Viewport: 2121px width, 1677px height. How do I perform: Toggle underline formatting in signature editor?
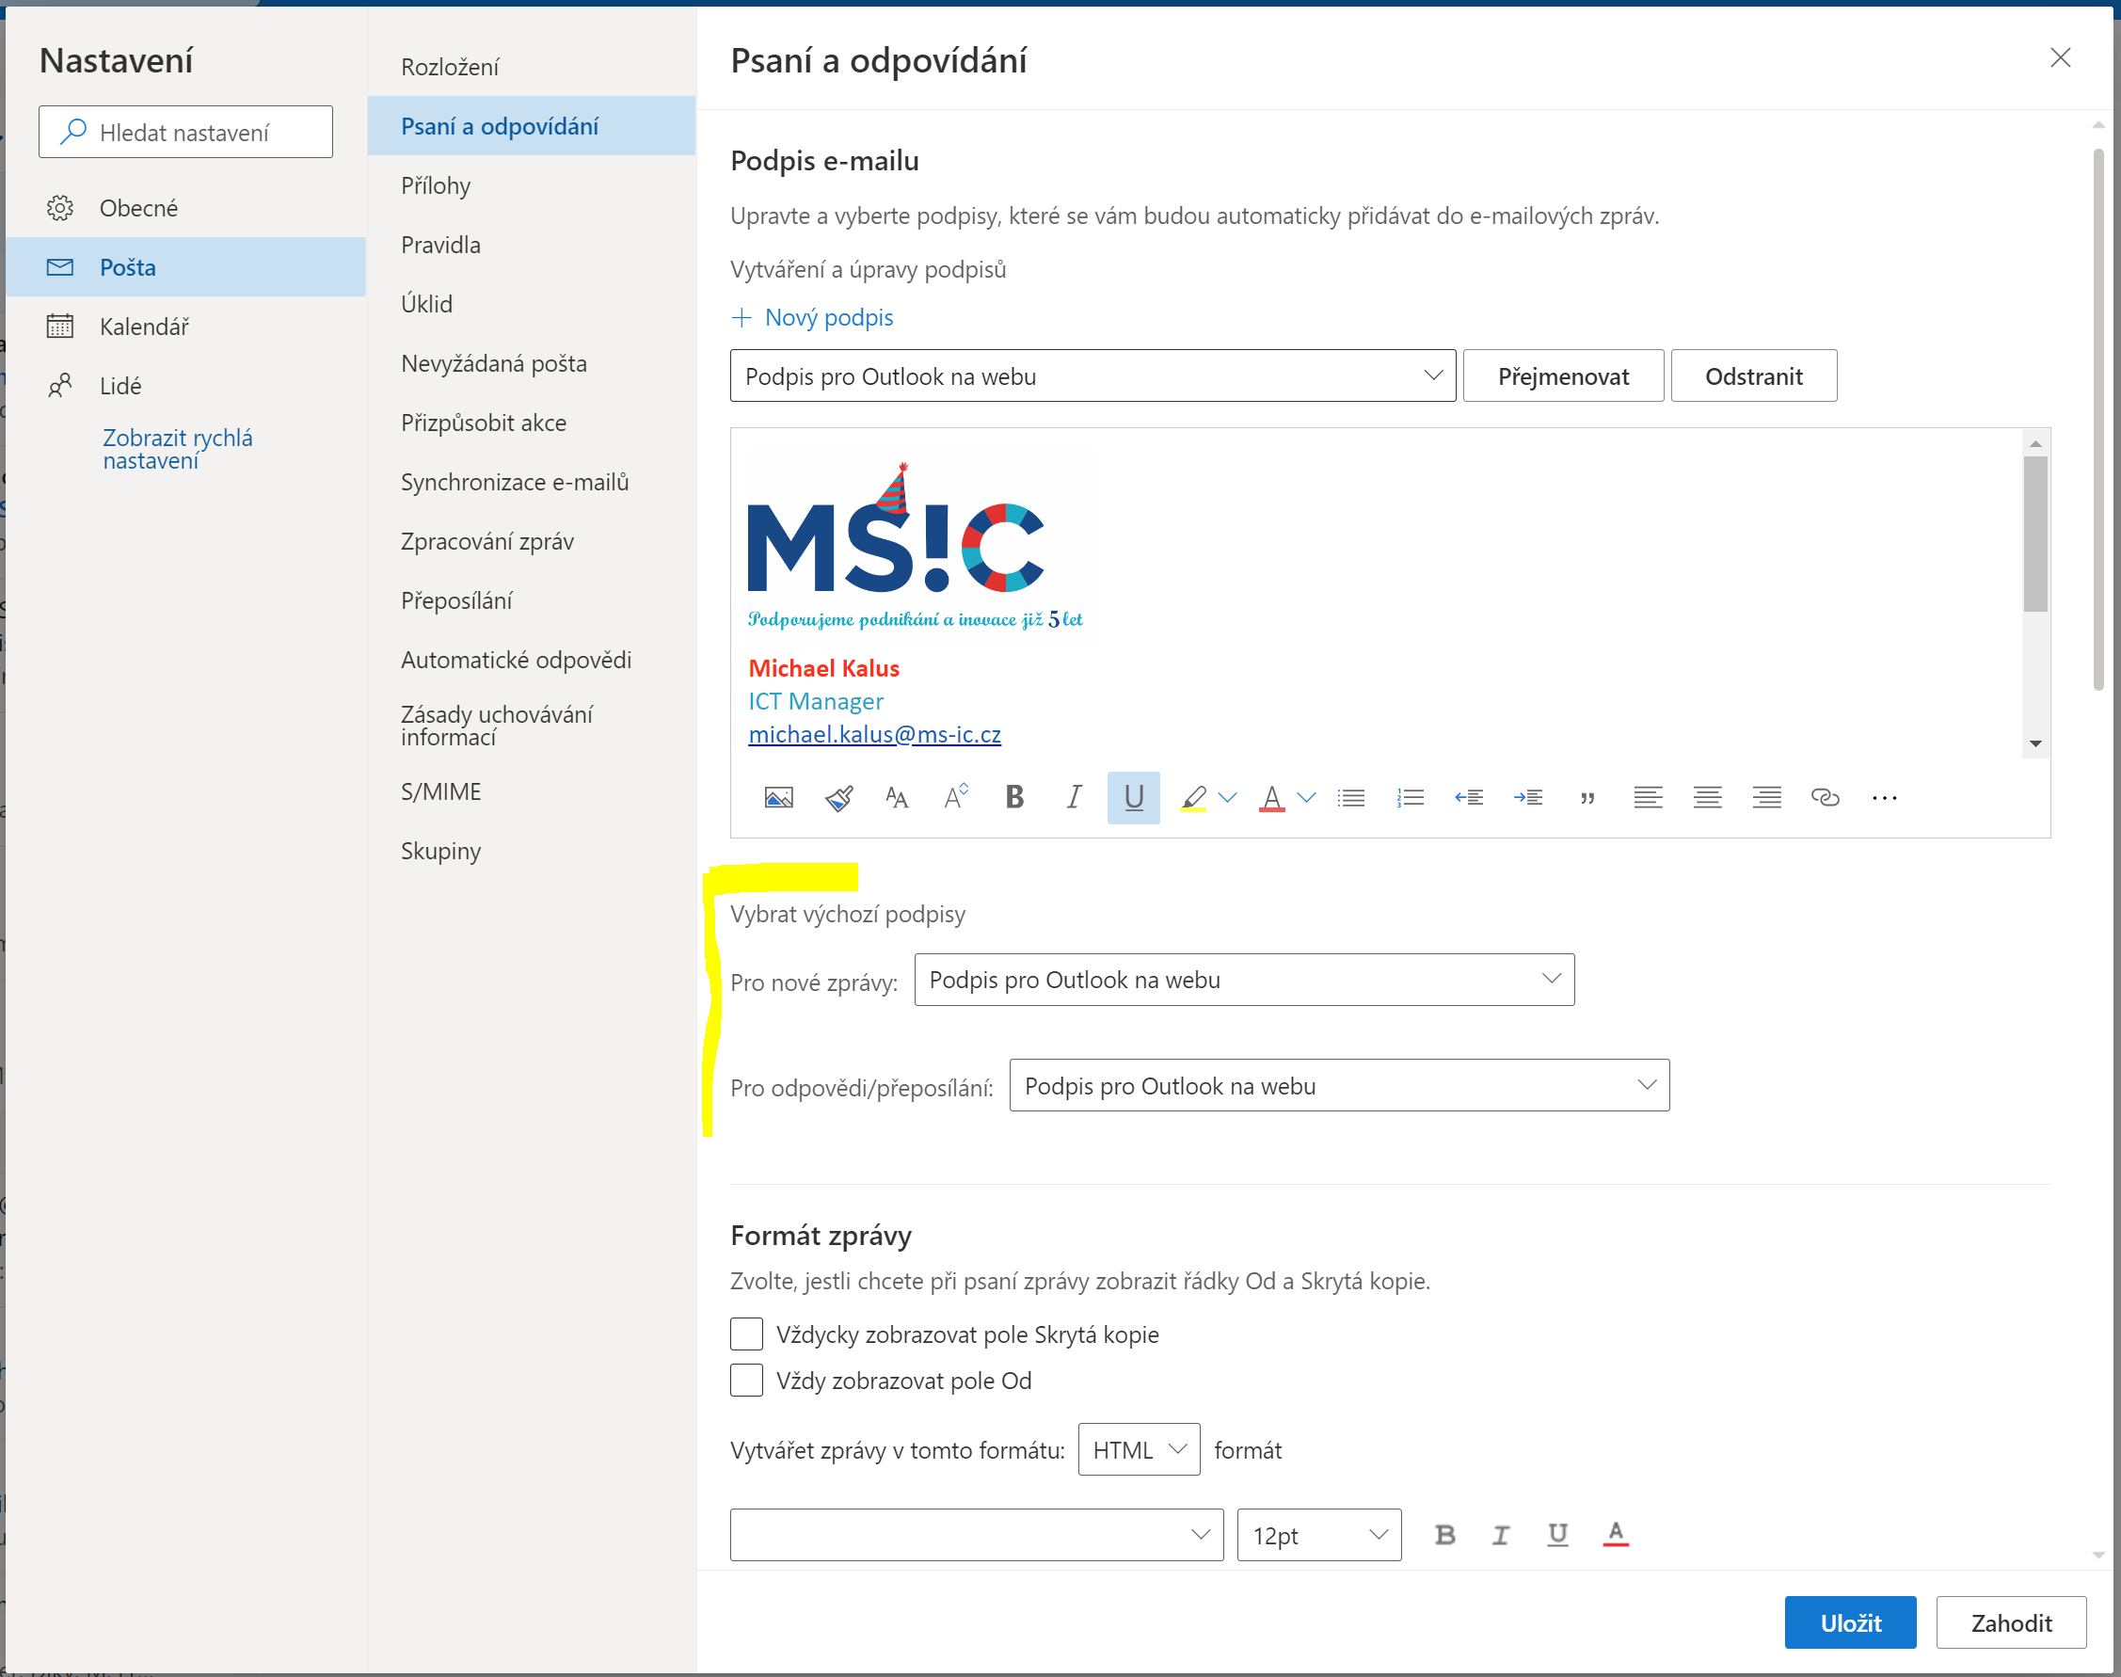click(1133, 797)
